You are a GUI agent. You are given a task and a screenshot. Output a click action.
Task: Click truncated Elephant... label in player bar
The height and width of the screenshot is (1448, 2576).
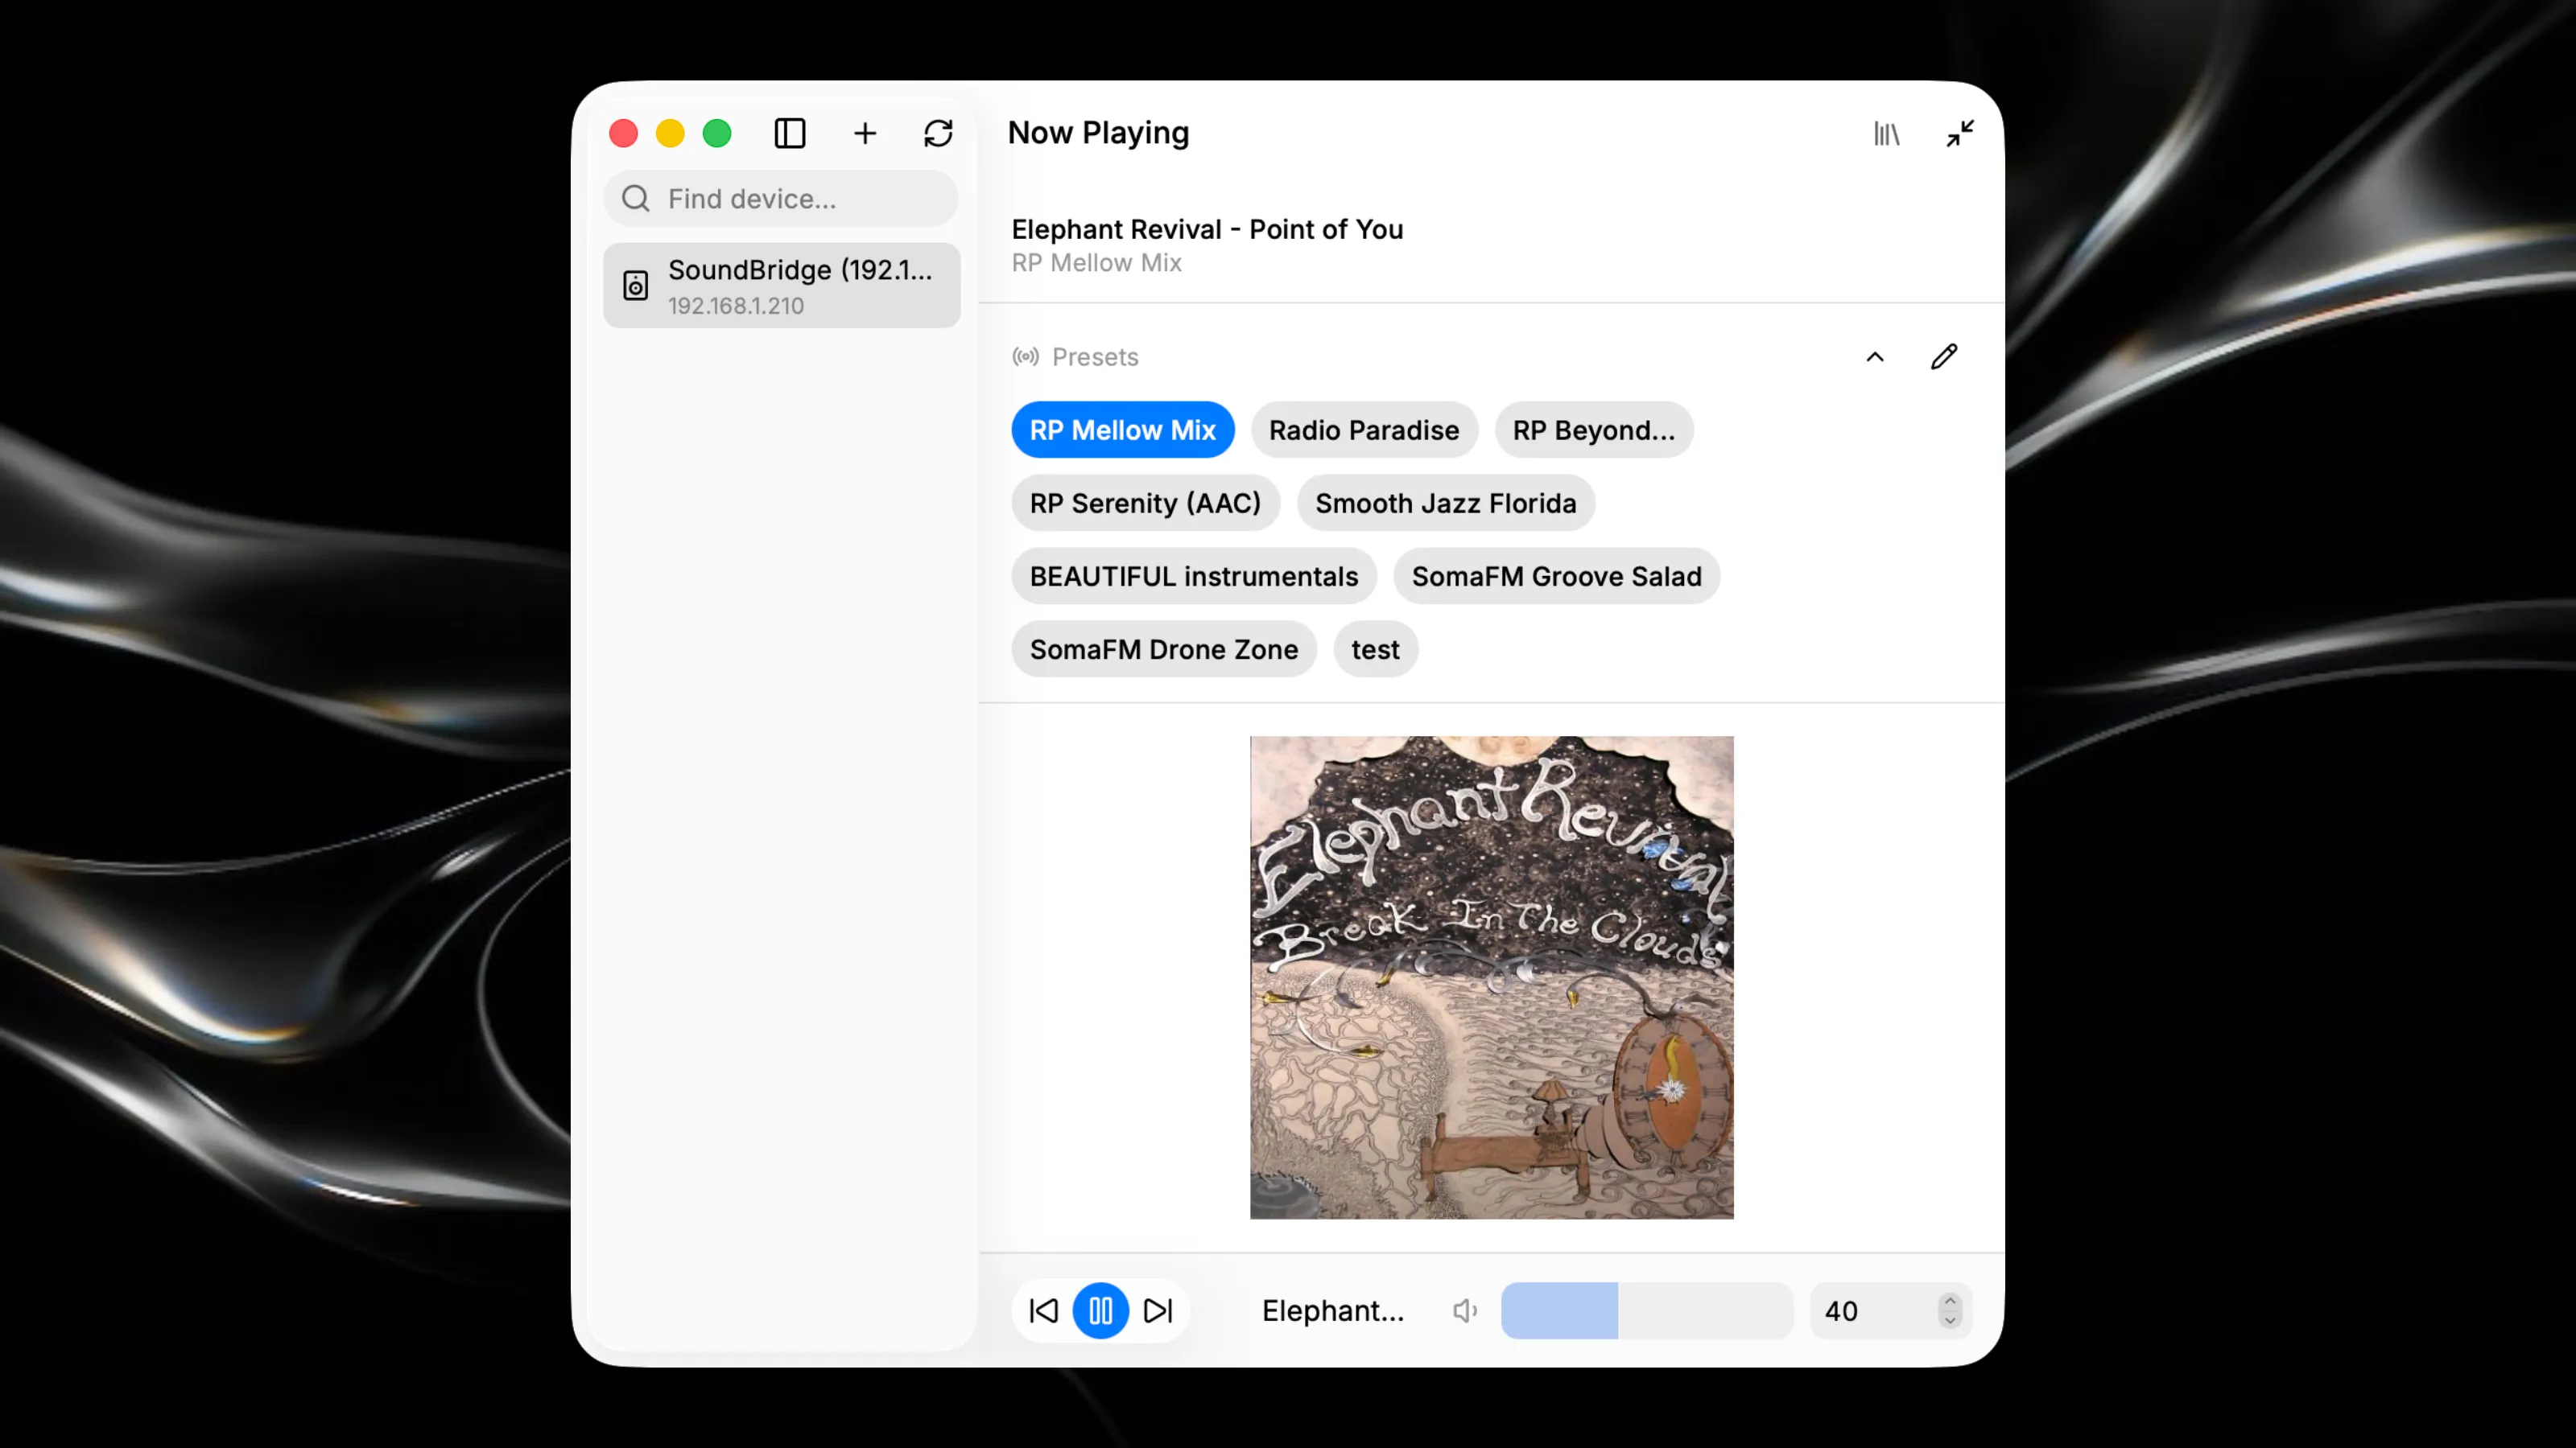pos(1333,1310)
